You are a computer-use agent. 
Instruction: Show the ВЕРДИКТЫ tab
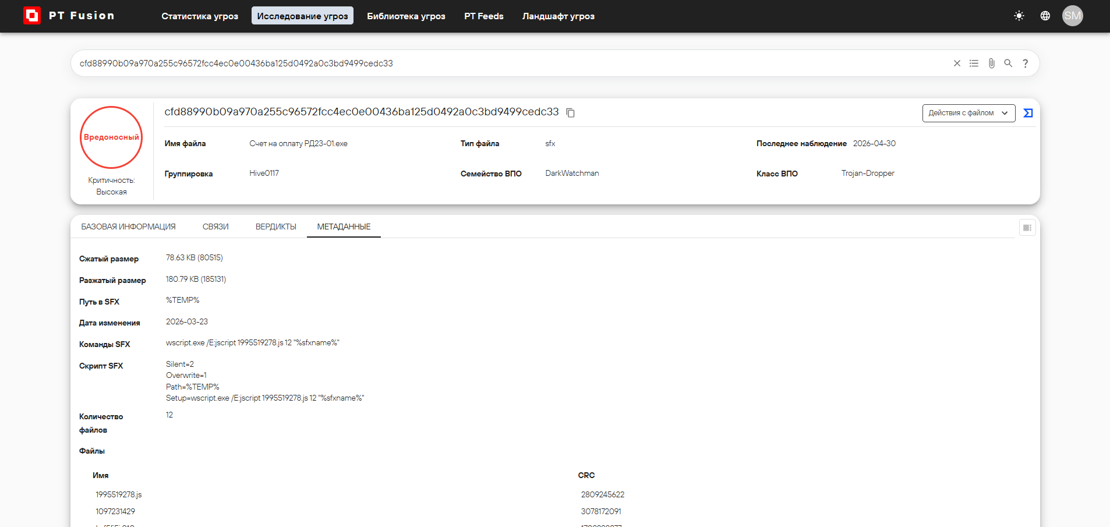(x=276, y=227)
